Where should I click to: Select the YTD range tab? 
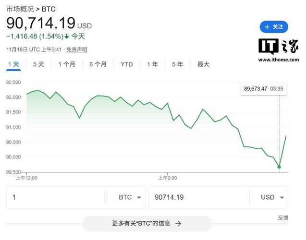pyautogui.click(x=127, y=64)
